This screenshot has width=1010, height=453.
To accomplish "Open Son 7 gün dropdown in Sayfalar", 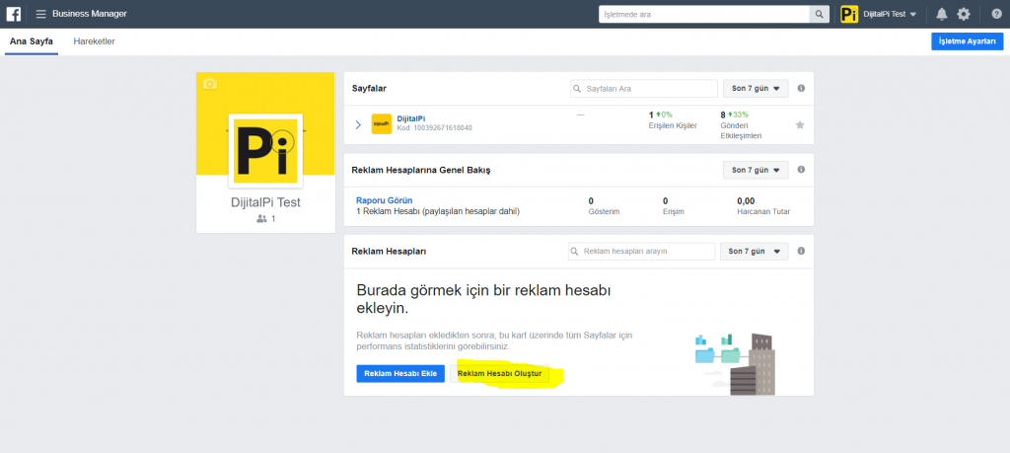I will (x=756, y=88).
